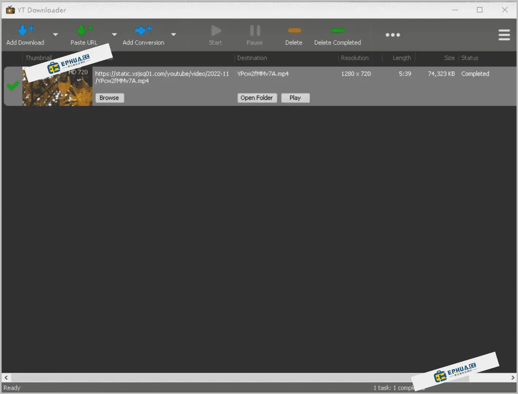Viewport: 518px width, 394px height.
Task: Click the horizontal scrollbar right arrow
Action: pyautogui.click(x=513, y=378)
